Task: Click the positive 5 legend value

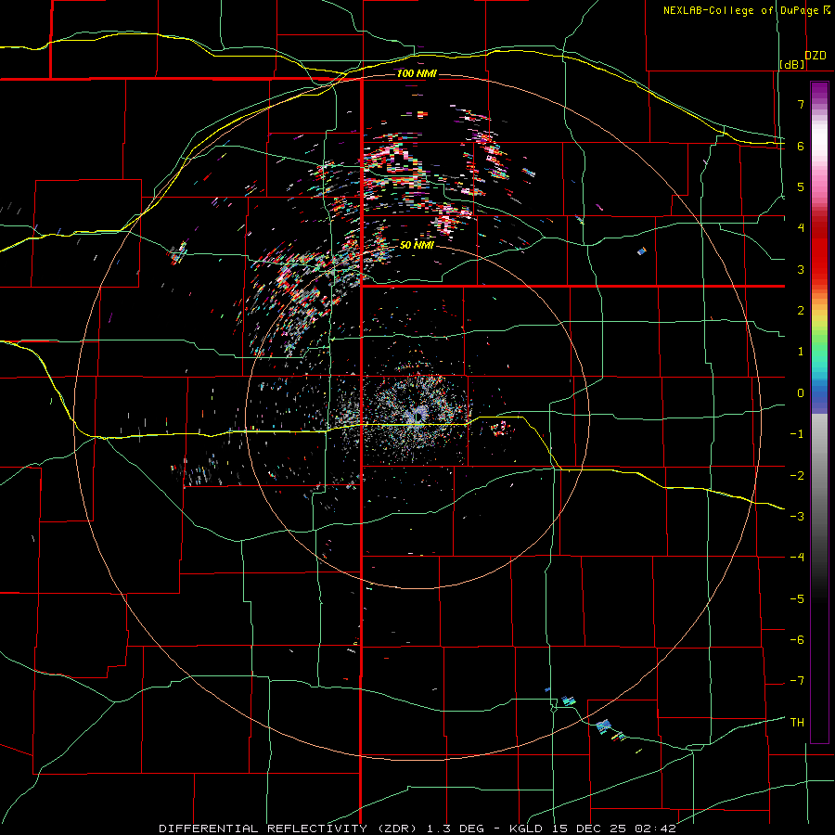Action: coord(801,186)
